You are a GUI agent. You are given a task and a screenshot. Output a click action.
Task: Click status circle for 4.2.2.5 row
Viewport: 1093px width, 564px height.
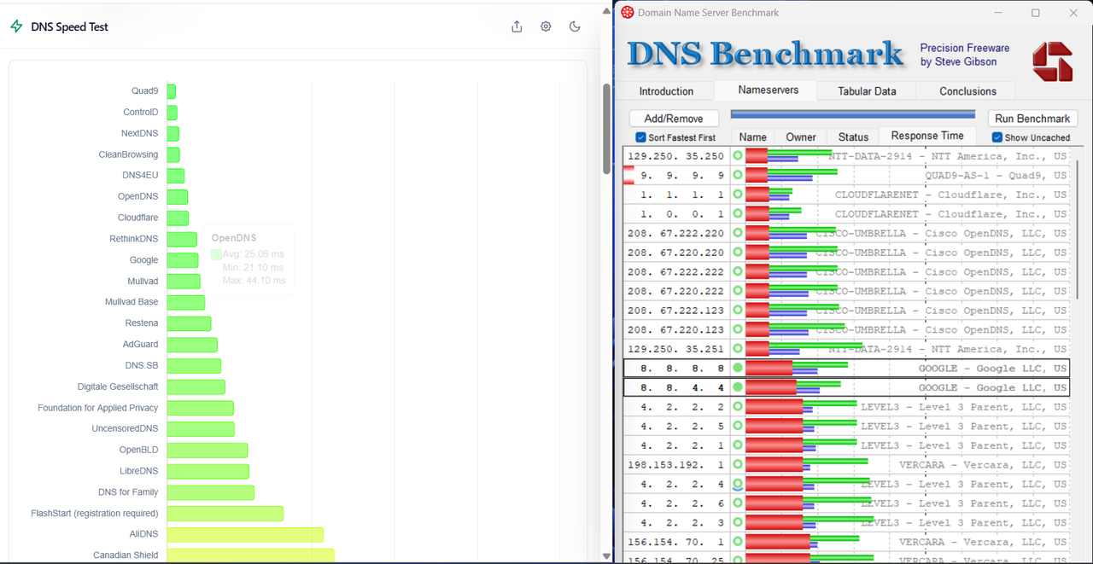point(738,426)
